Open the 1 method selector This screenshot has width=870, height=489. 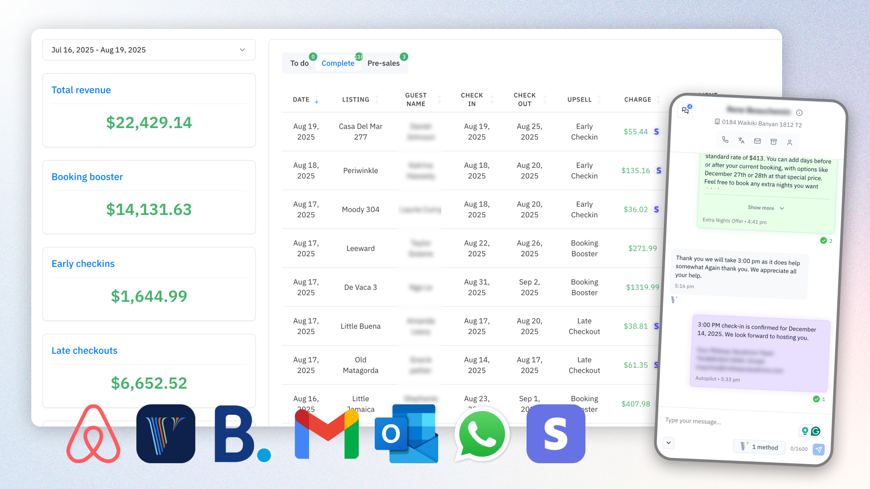click(759, 447)
